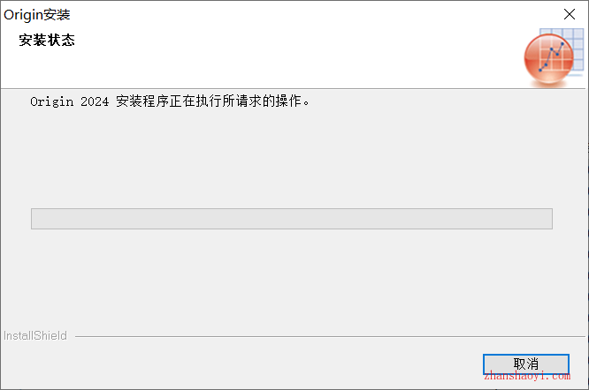Click the horizontal line beside InstallShield
The width and height of the screenshot is (589, 390).
[x=330, y=336]
